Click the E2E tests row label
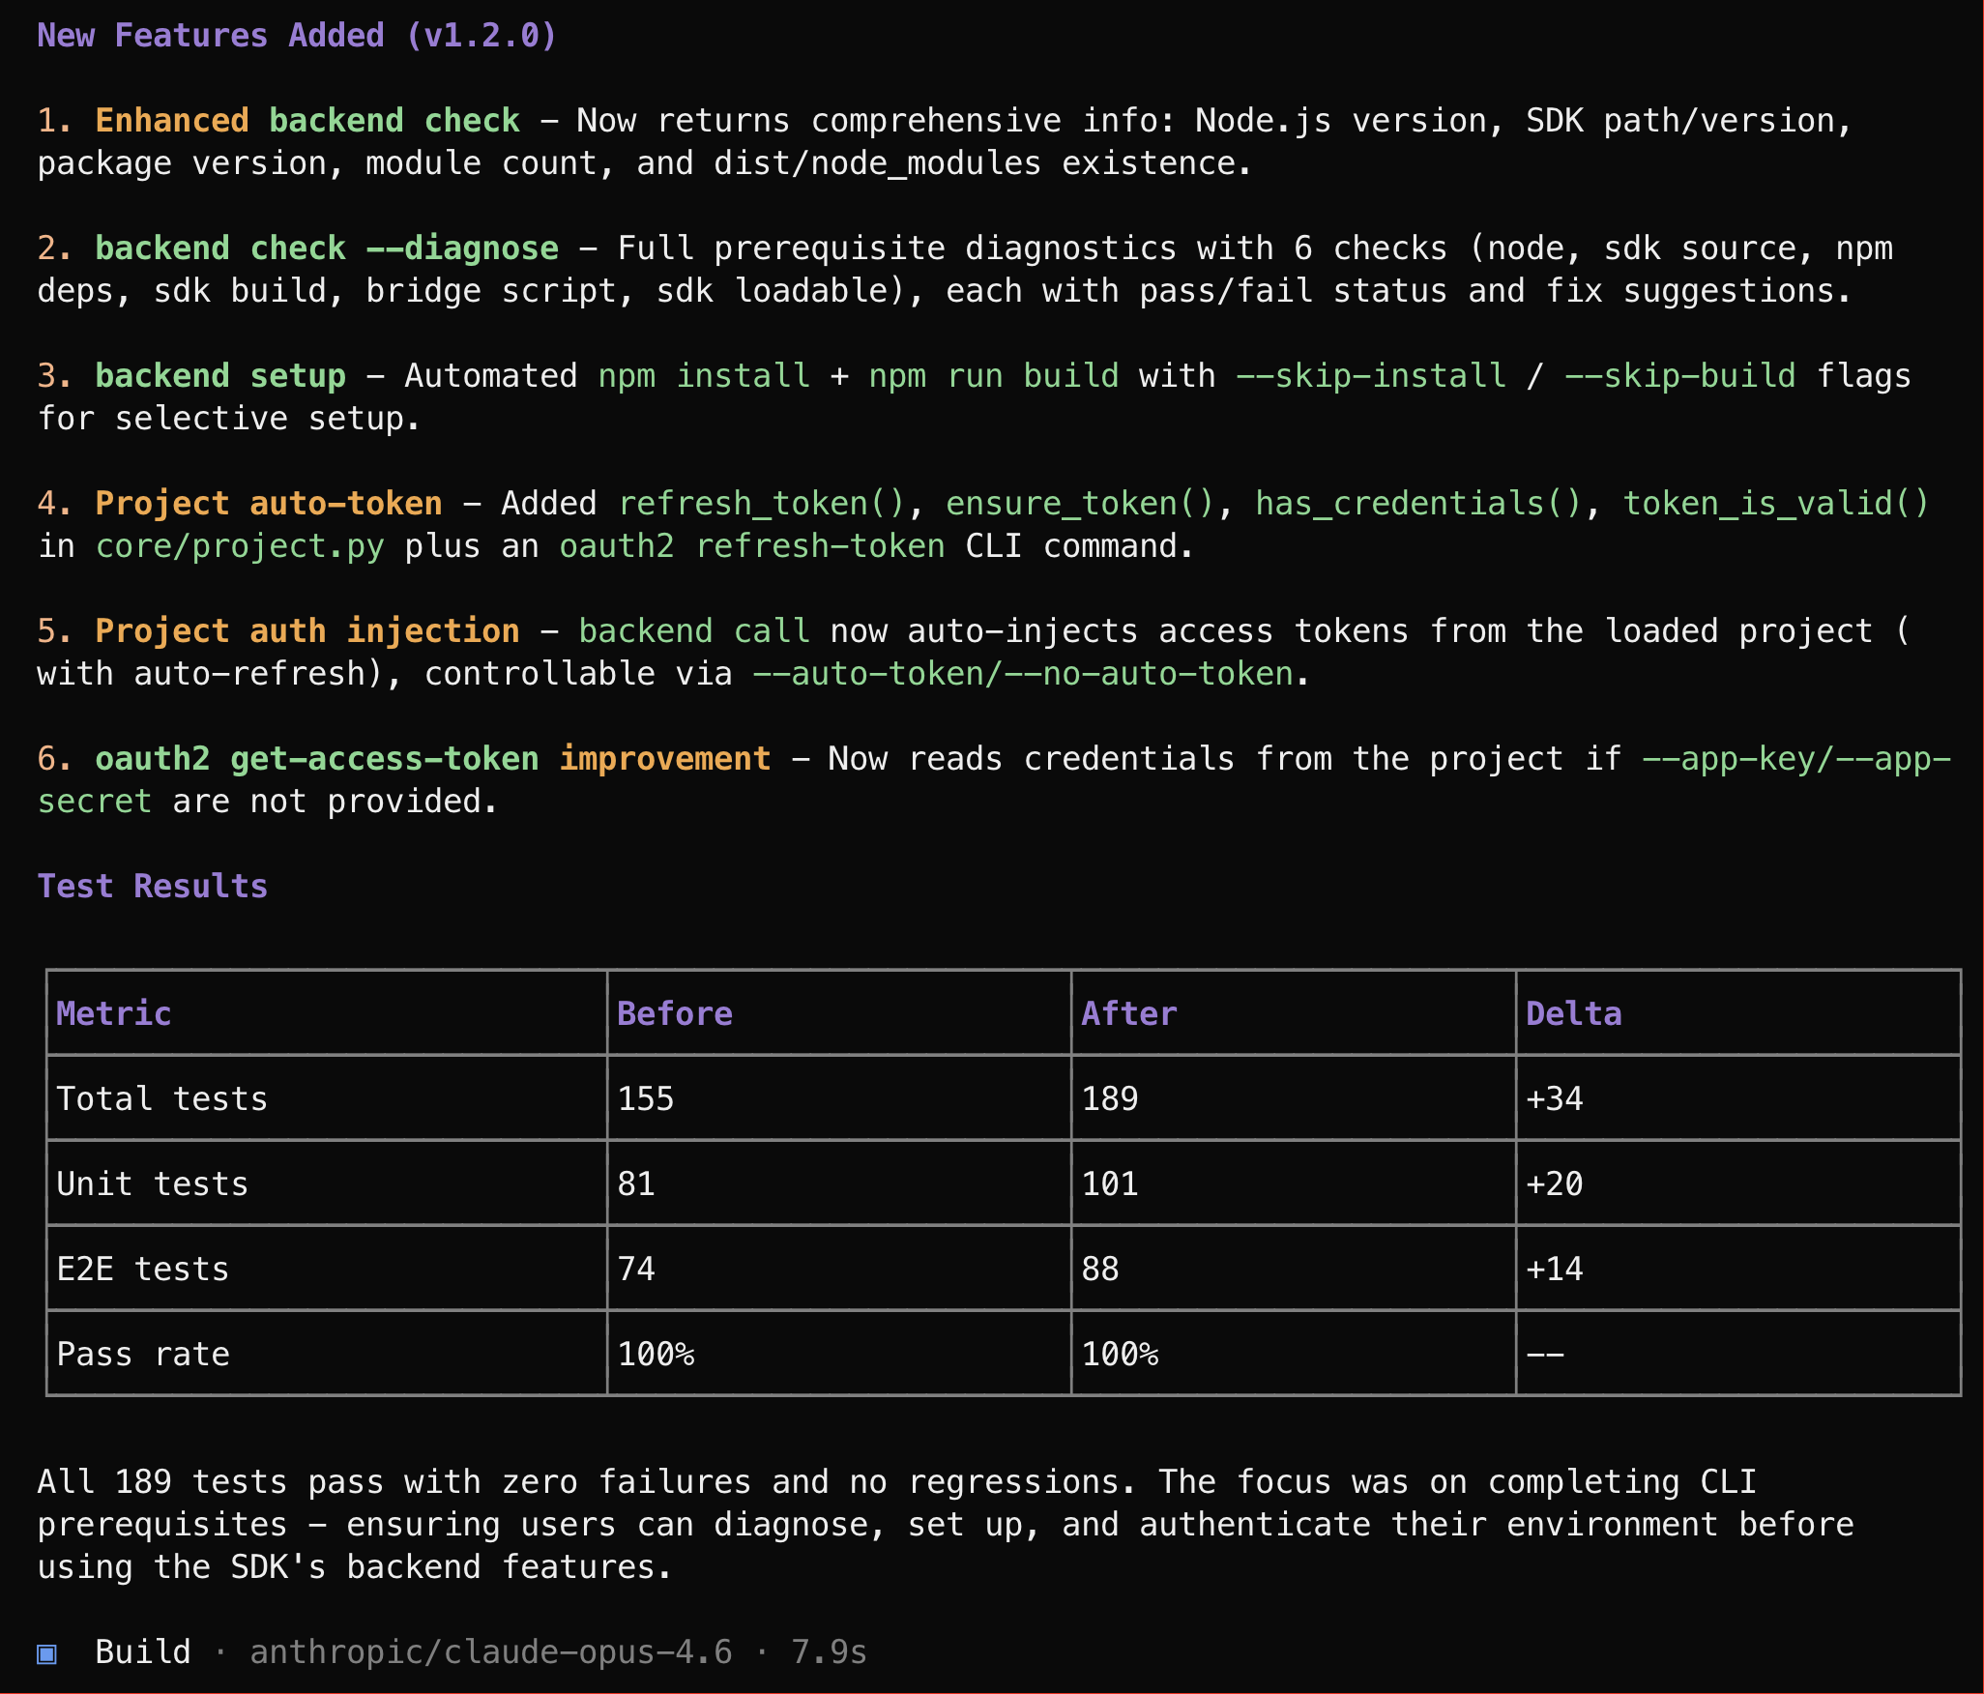The height and width of the screenshot is (1694, 1984). (142, 1270)
